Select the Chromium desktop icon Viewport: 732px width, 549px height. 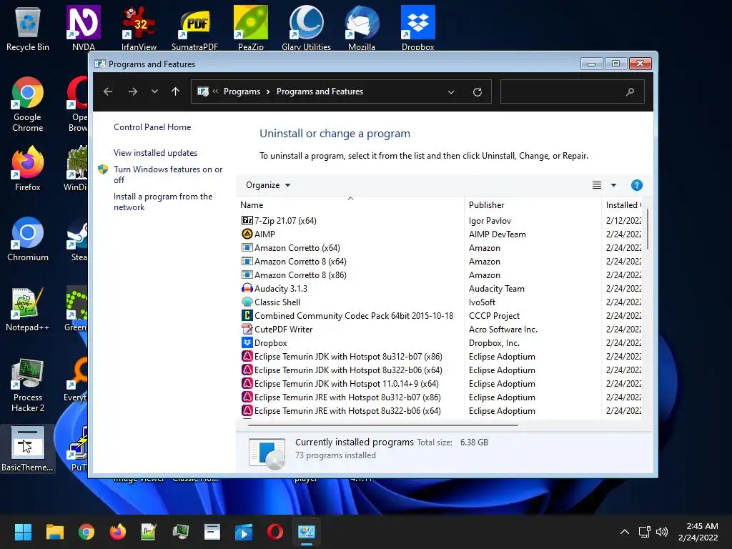[28, 239]
